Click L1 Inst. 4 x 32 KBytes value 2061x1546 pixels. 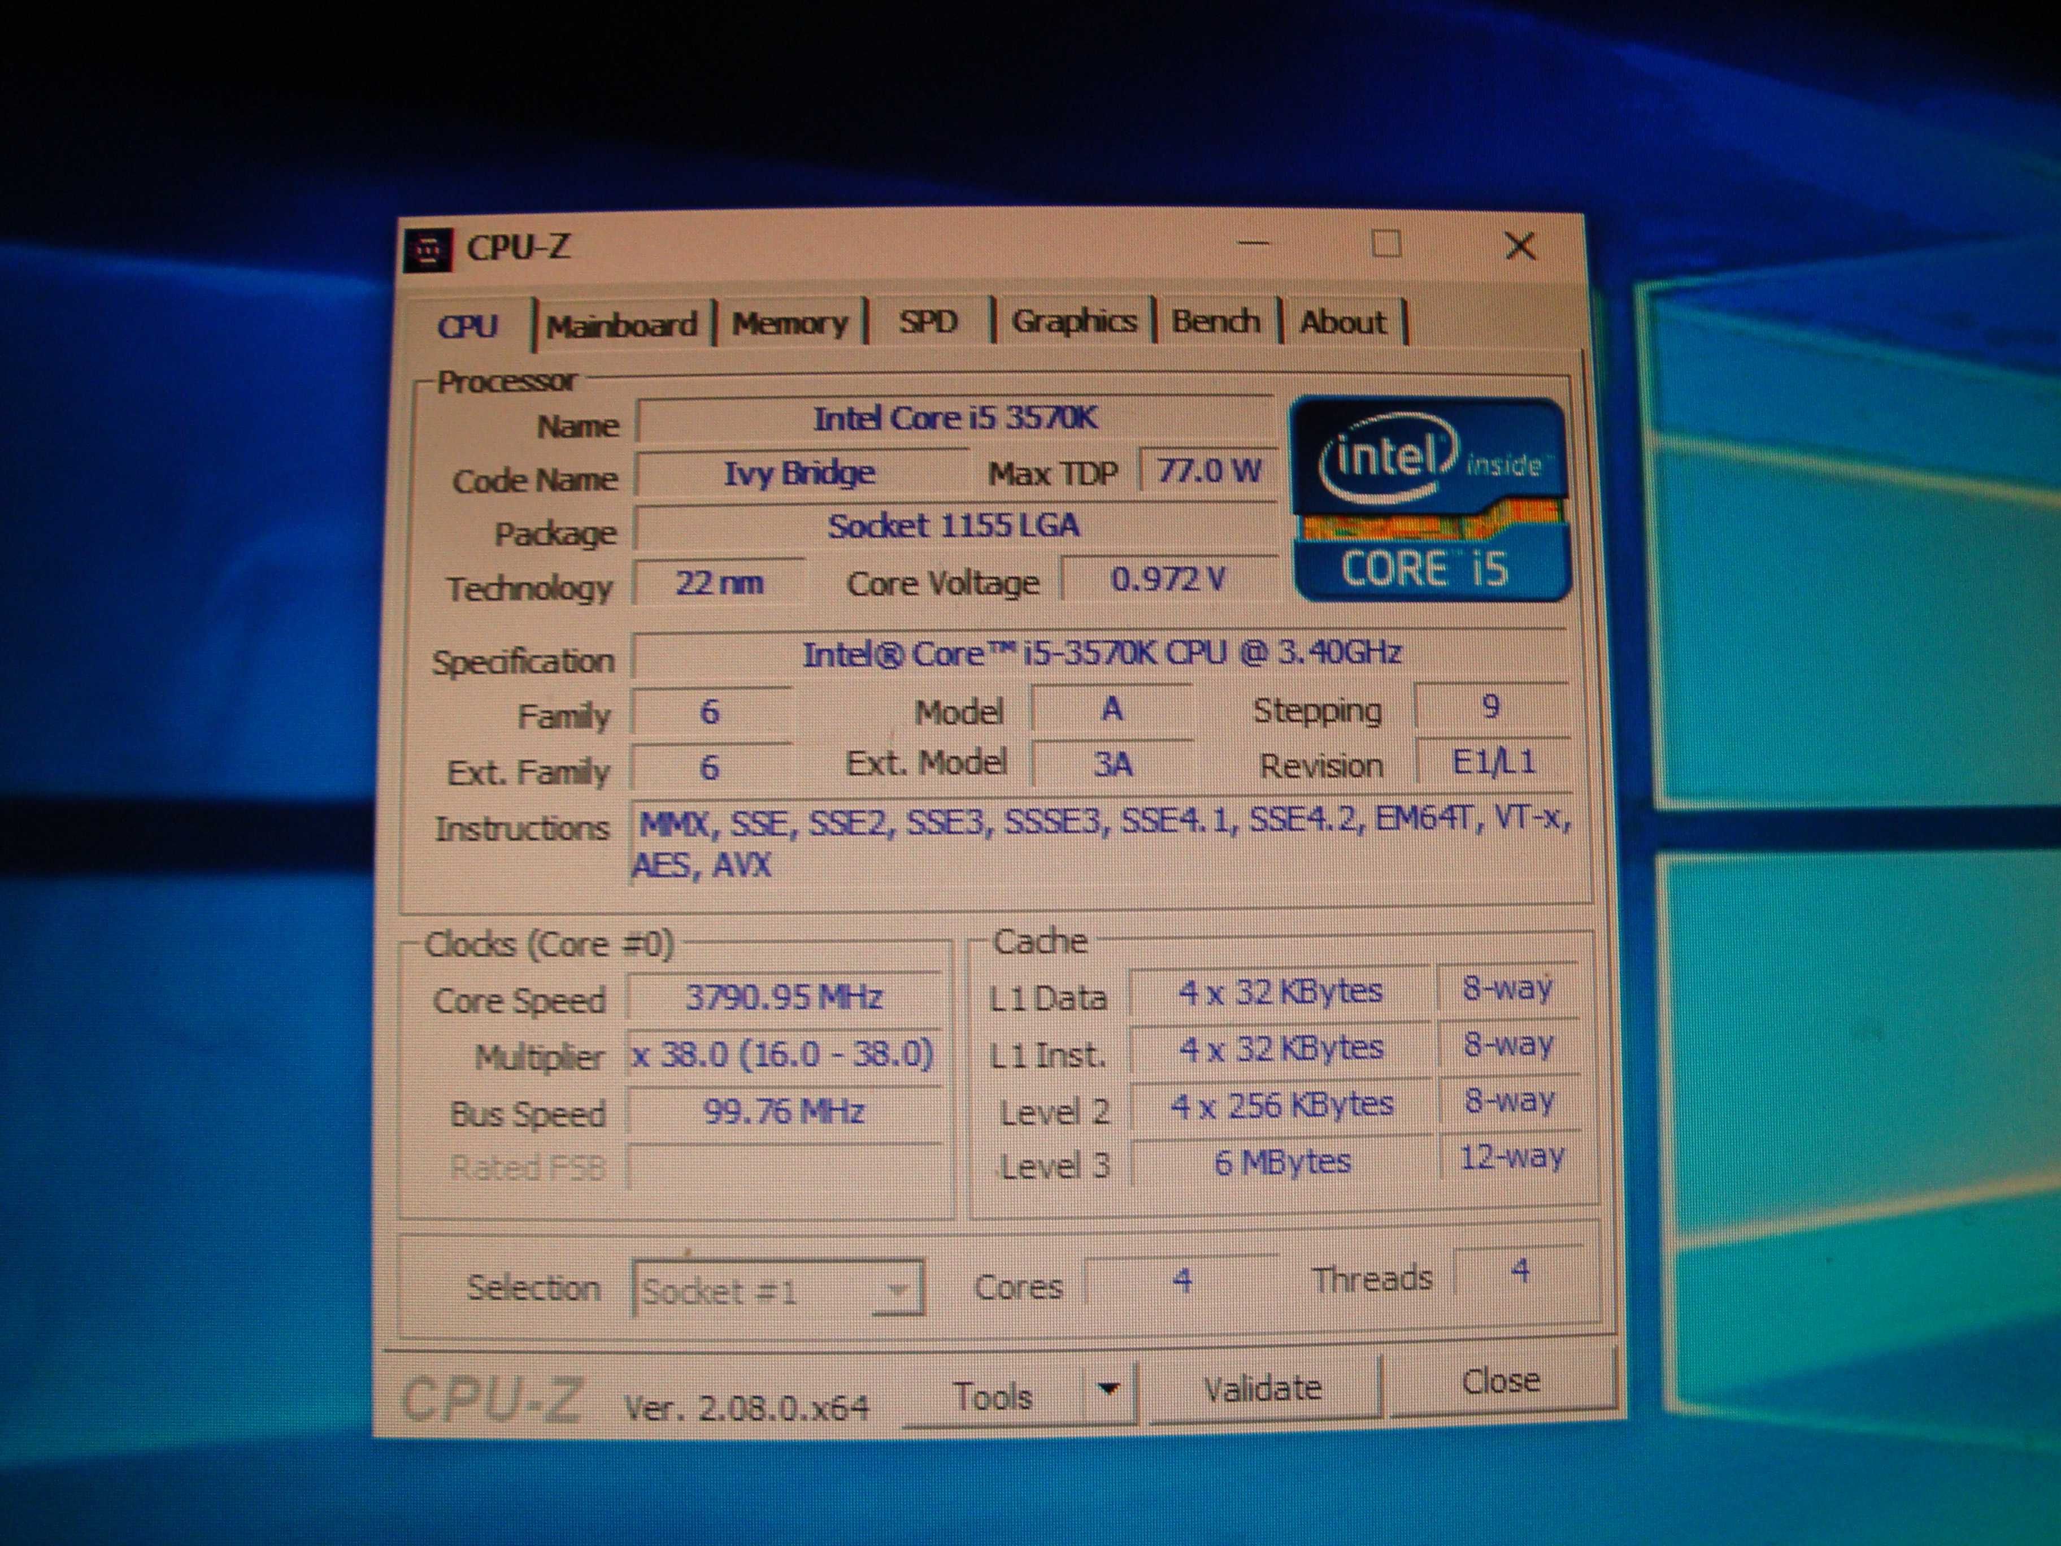(x=1281, y=1048)
